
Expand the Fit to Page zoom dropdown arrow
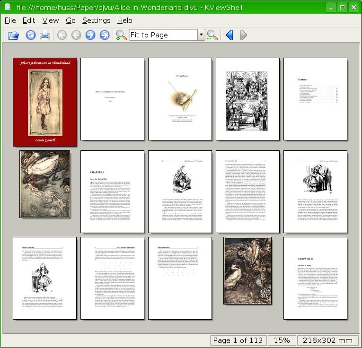pos(201,35)
